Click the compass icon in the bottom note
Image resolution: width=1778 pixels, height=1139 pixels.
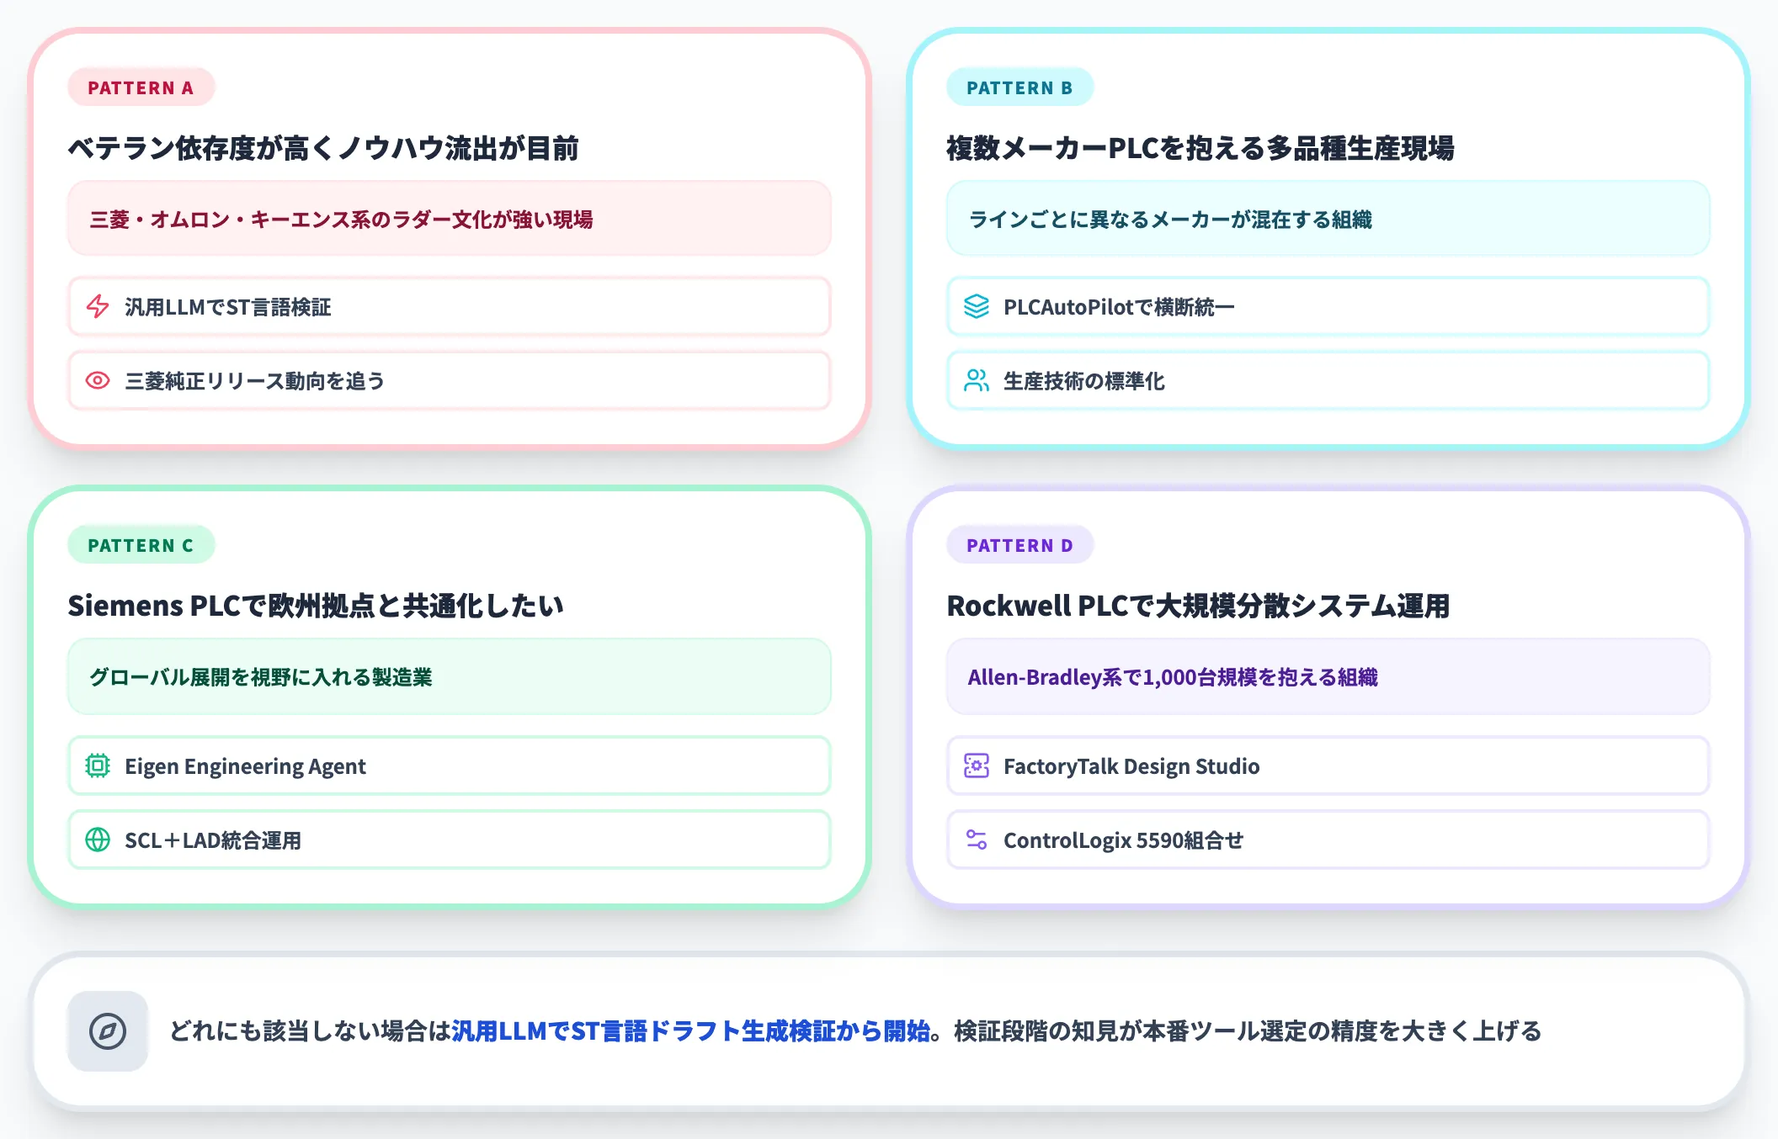click(108, 1030)
